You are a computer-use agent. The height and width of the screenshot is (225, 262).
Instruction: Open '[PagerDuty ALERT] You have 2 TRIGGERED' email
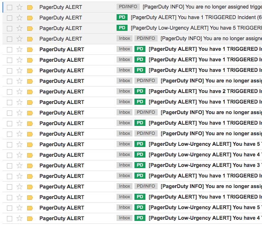(x=205, y=91)
